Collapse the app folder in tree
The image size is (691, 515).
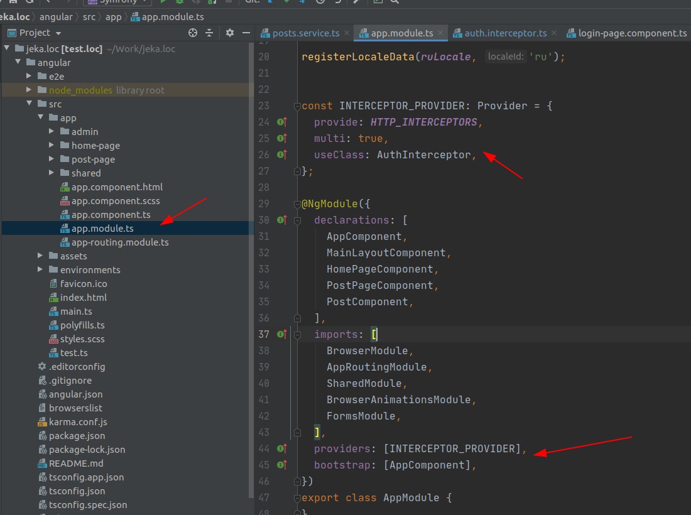tap(41, 117)
